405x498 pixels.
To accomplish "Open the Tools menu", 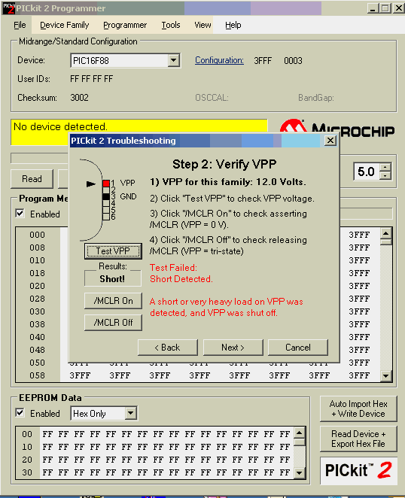I will point(171,25).
